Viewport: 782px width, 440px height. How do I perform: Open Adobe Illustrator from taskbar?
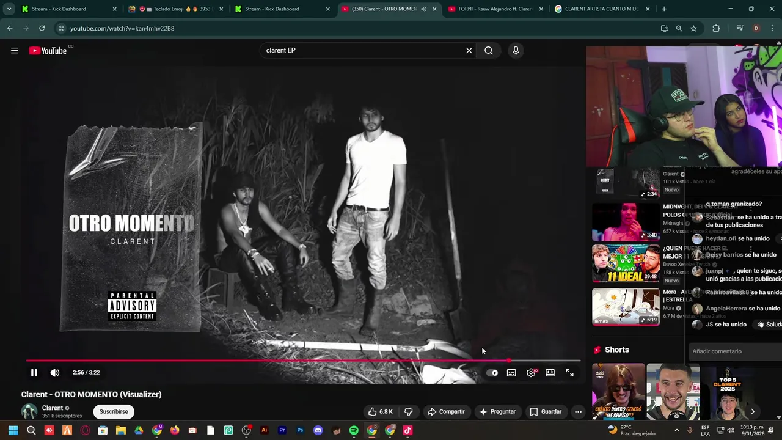pos(264,430)
